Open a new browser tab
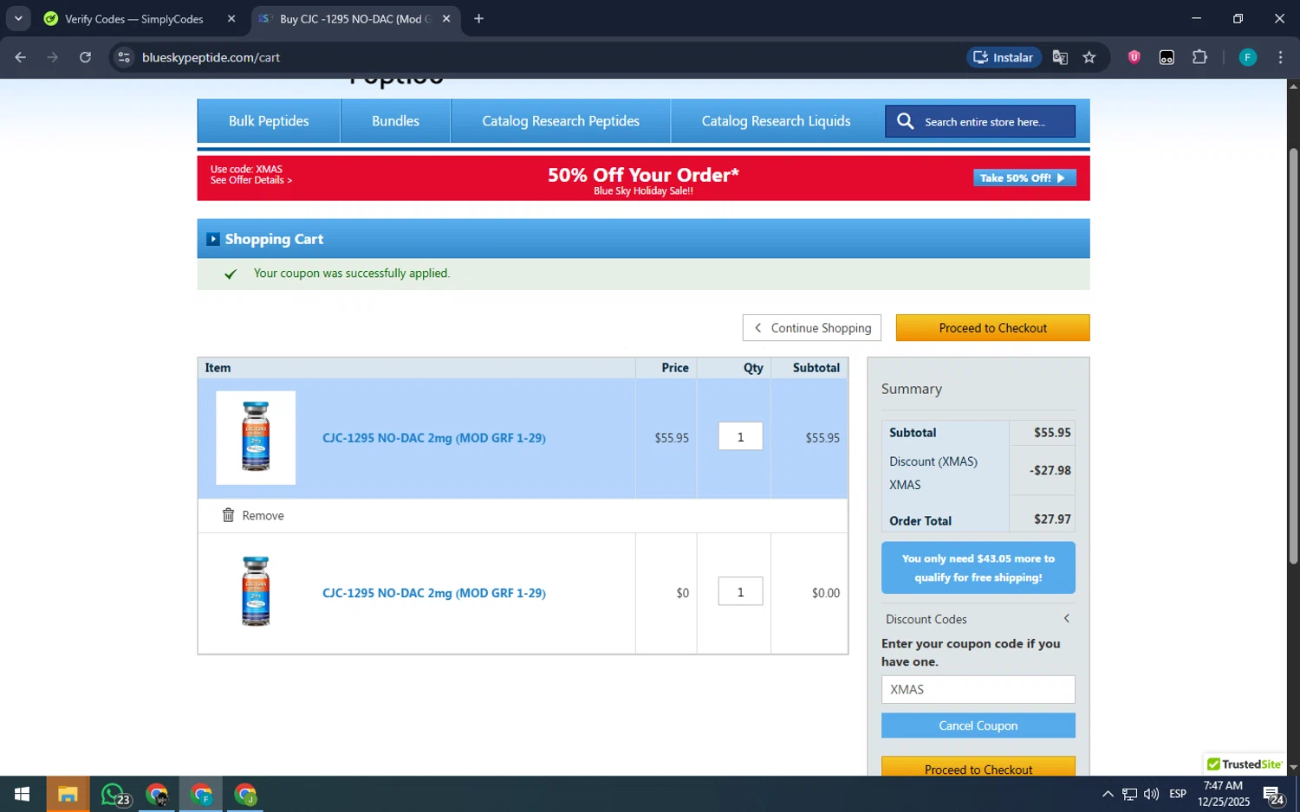Image resolution: width=1300 pixels, height=812 pixels. click(478, 18)
